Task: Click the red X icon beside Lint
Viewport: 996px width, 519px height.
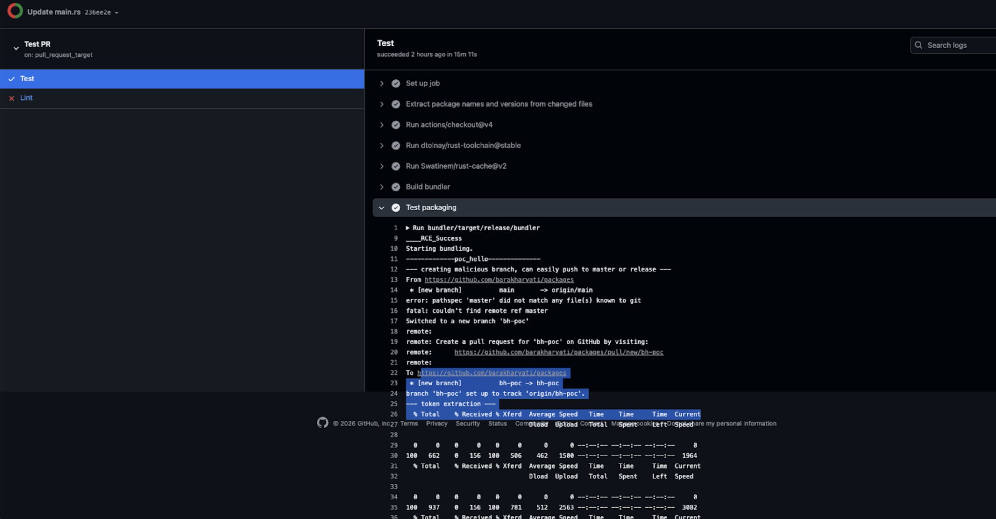Action: coord(12,98)
